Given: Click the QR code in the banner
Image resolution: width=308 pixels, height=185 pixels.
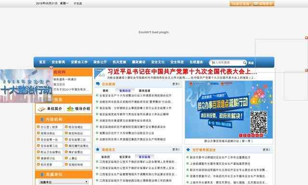Looking at the screenshot, I should click(259, 122).
